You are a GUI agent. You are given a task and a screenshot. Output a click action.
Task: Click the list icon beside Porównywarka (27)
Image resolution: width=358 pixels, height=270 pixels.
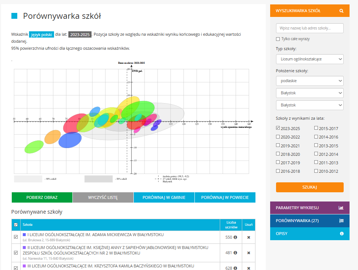pos(341,221)
